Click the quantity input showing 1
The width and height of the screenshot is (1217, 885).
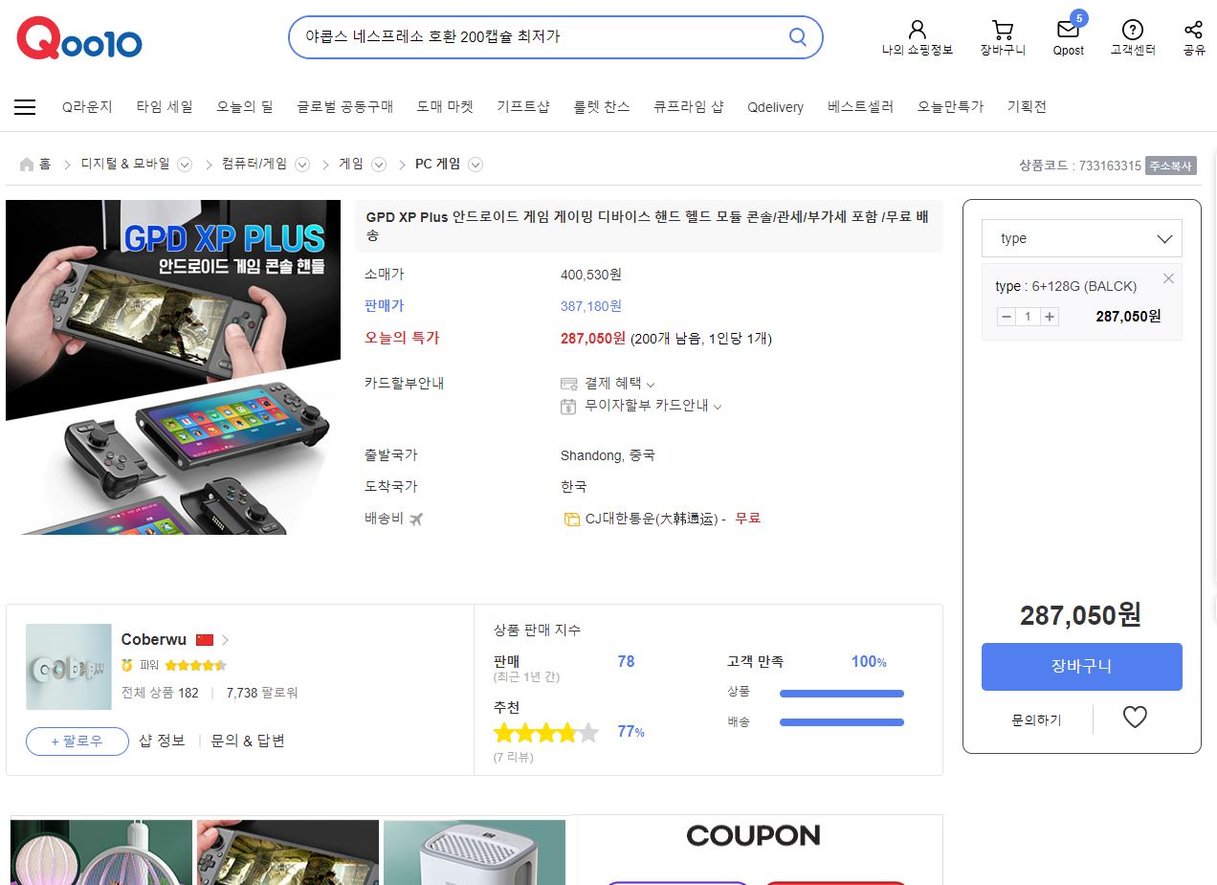1029,317
